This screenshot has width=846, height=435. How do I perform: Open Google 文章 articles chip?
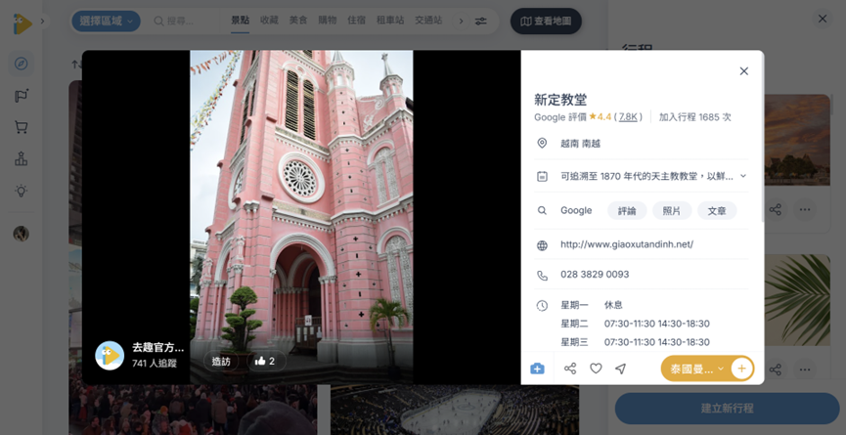pyautogui.click(x=717, y=211)
